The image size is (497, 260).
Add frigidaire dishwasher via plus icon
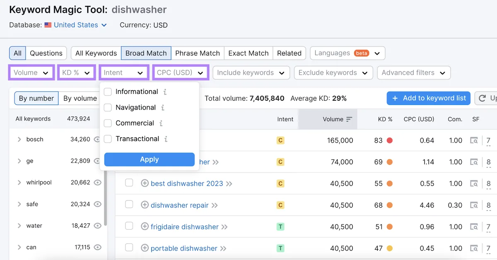(145, 227)
